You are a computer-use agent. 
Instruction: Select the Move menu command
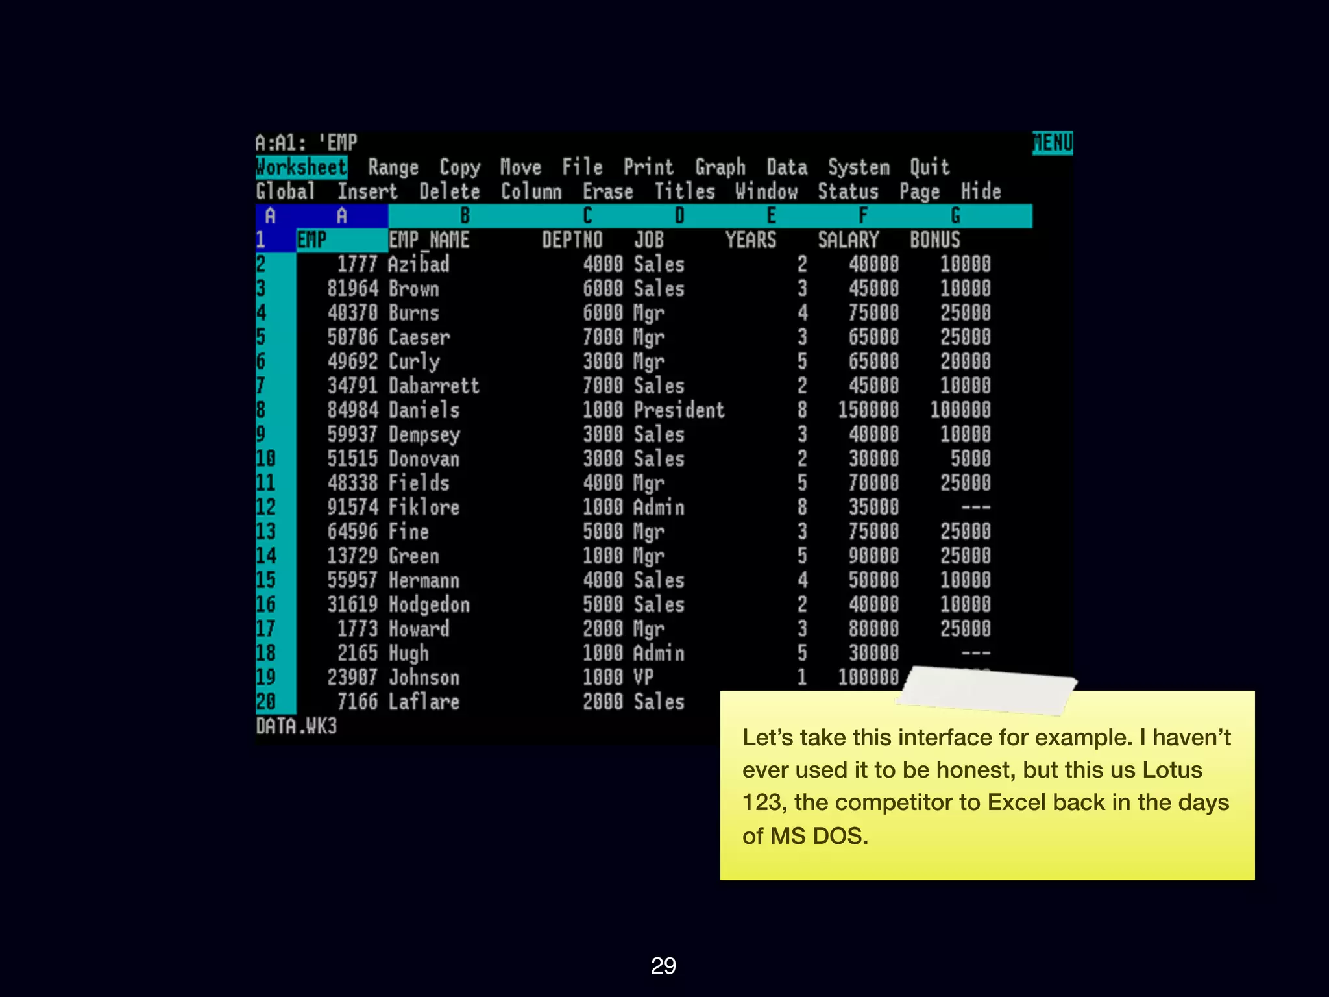click(x=521, y=167)
